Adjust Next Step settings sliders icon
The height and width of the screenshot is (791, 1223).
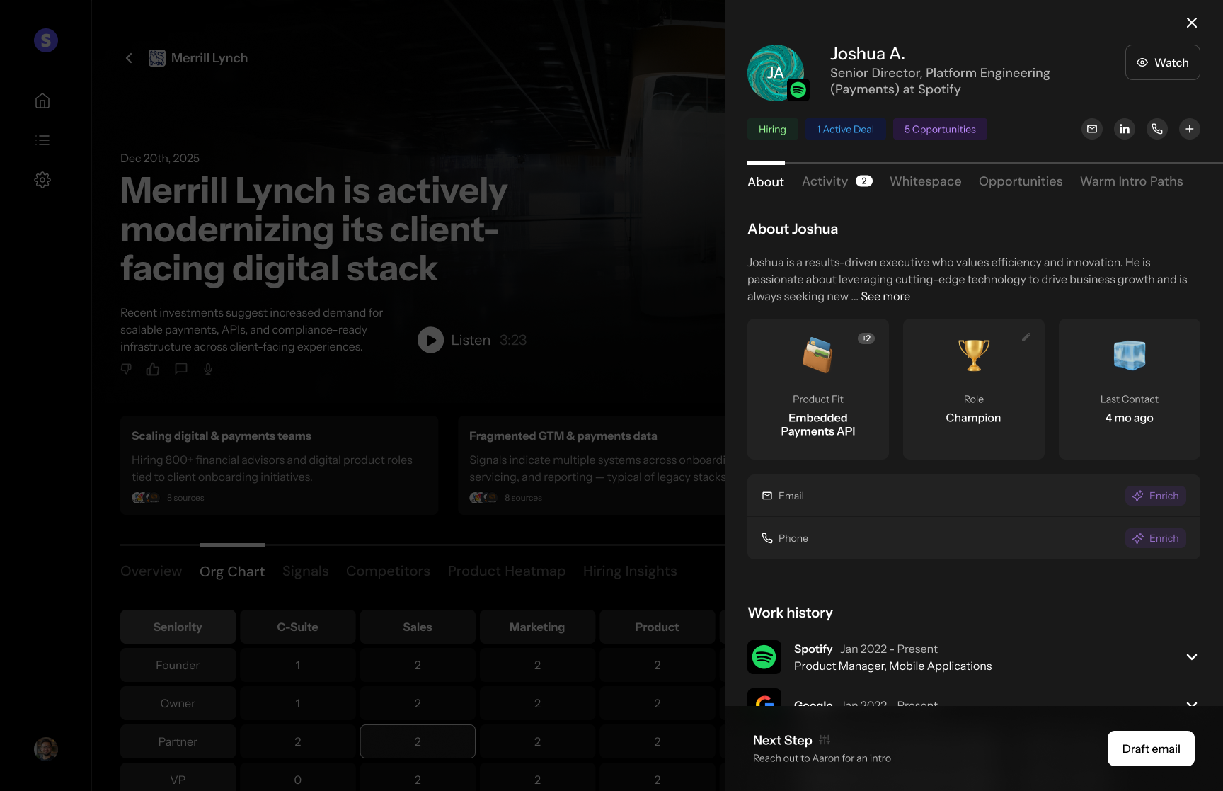(825, 740)
